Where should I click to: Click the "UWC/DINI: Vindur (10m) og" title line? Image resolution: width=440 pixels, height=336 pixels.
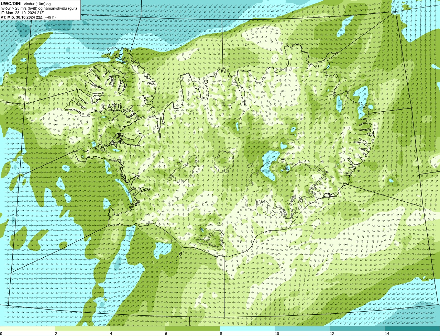26,3
